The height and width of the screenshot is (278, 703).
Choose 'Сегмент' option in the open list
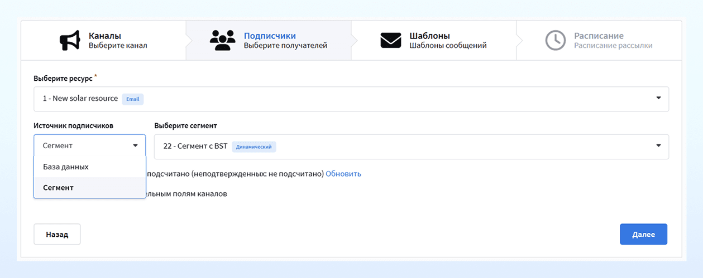pos(89,188)
